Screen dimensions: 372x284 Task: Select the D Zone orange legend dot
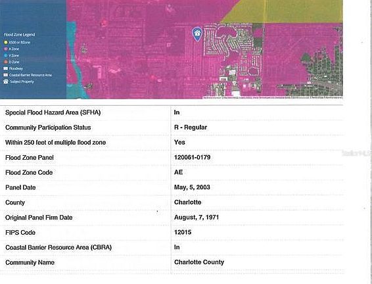pyautogui.click(x=6, y=62)
